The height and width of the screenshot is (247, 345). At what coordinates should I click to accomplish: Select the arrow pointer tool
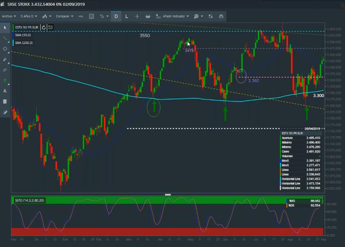[5, 27]
